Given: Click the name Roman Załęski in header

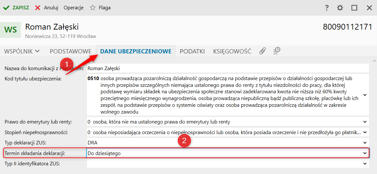Looking at the screenshot, I should tap(52, 27).
